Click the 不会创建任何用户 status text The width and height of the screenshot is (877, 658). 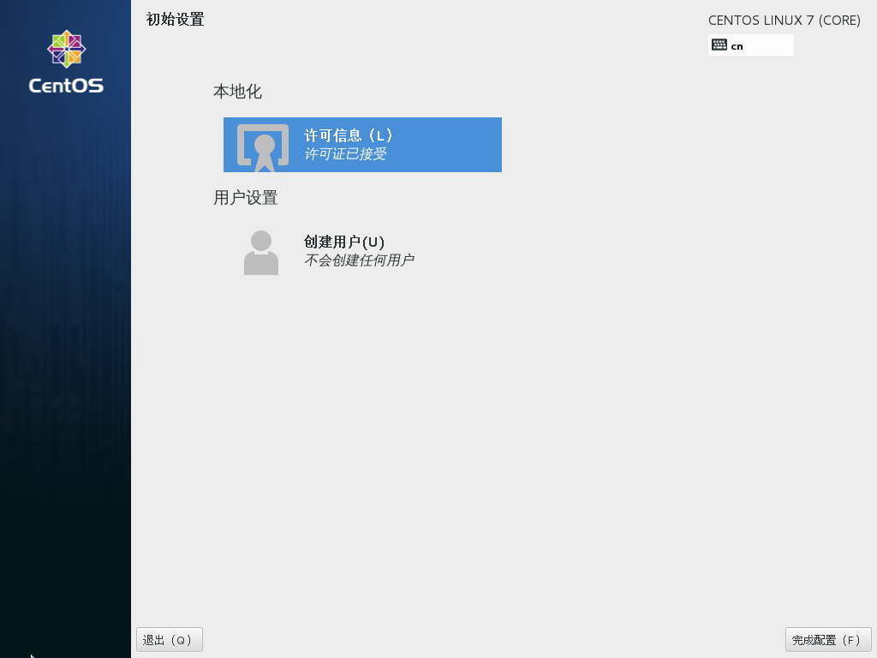[x=359, y=260]
